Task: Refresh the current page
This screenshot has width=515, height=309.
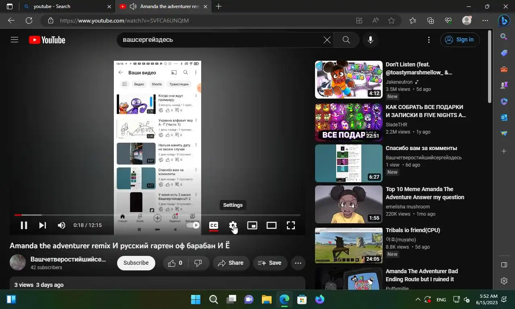Action: click(x=29, y=21)
